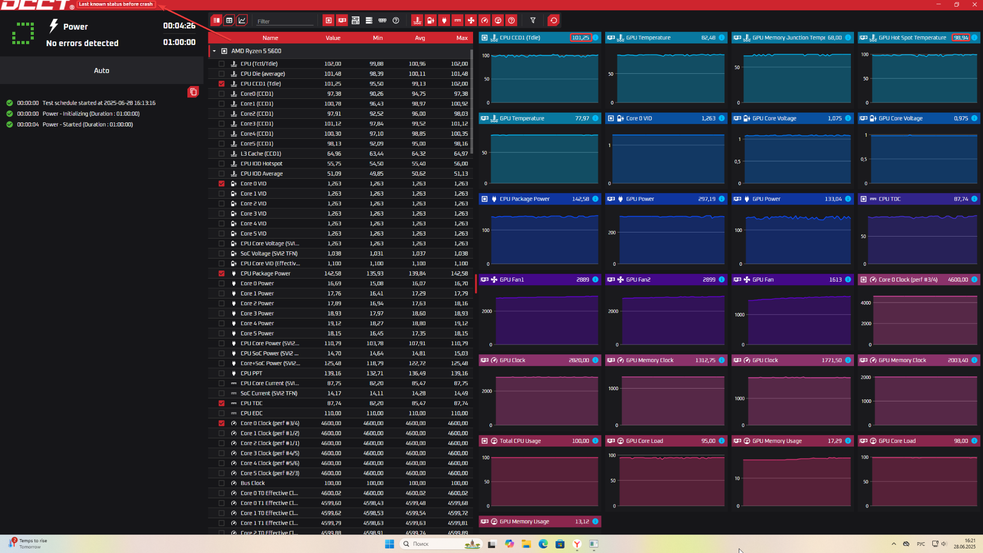Switch to the split list-and-graph view
The width and height of the screenshot is (983, 553).
point(217,20)
